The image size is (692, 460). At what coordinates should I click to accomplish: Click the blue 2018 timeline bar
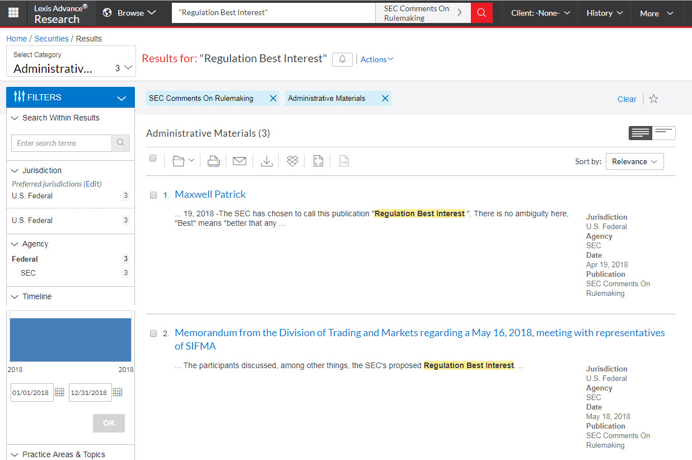tap(71, 340)
